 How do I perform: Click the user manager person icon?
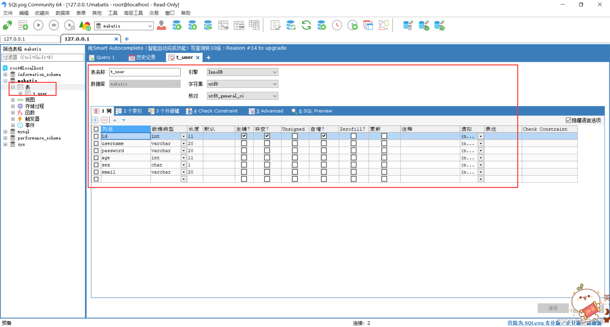(x=161, y=25)
